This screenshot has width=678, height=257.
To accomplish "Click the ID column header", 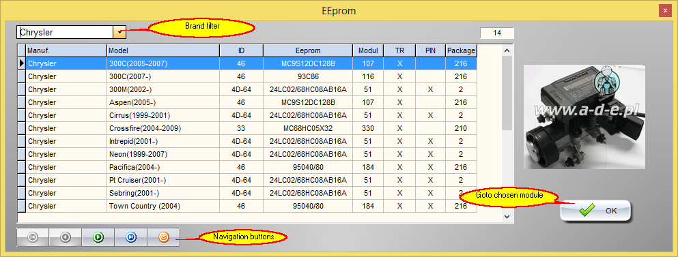I will click(241, 50).
